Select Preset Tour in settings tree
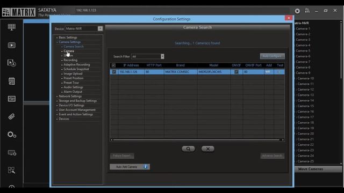This screenshot has width=344, height=193. click(x=71, y=83)
